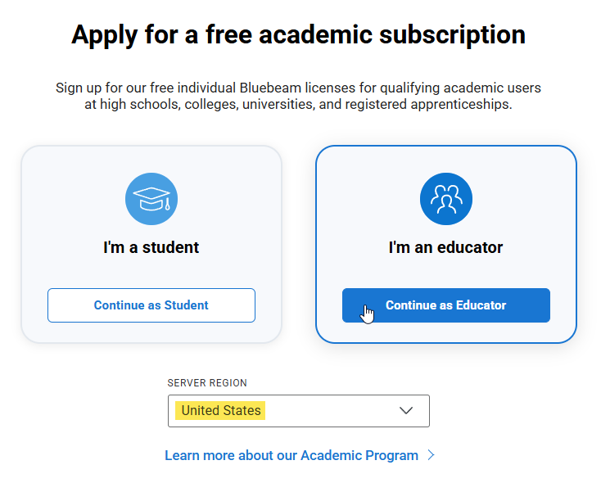Click the educator people group icon

click(446, 199)
